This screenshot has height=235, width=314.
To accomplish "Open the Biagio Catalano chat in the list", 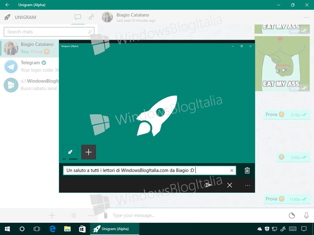I will click(x=29, y=48).
